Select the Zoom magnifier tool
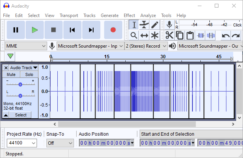Viewport: 243px width, 158px height. tap(134, 36)
